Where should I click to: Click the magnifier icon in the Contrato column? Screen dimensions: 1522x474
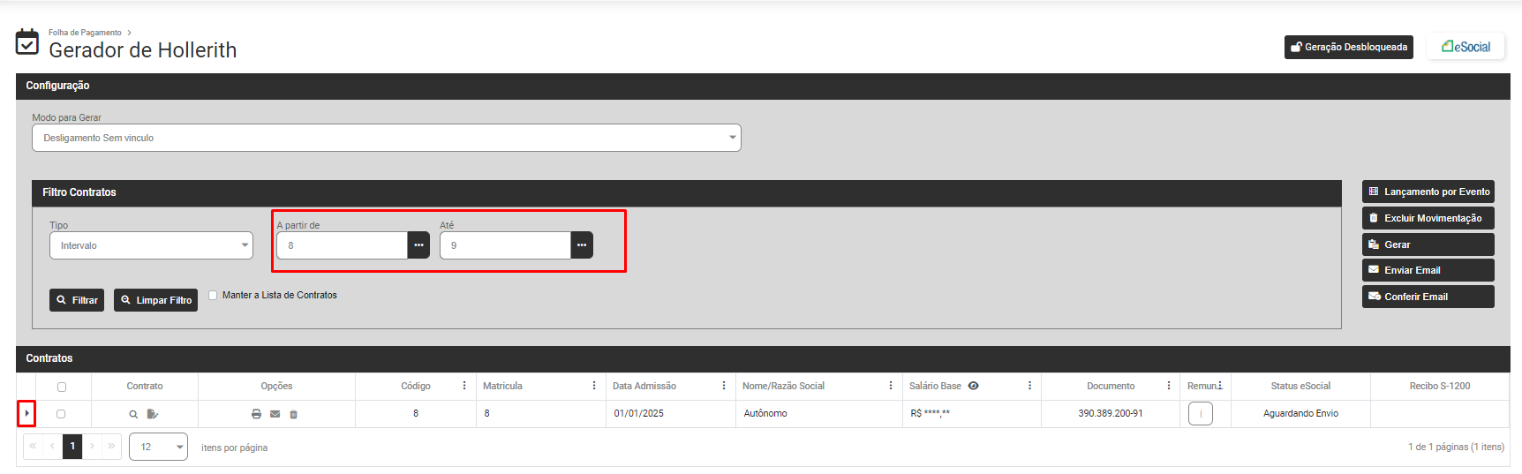click(x=133, y=414)
